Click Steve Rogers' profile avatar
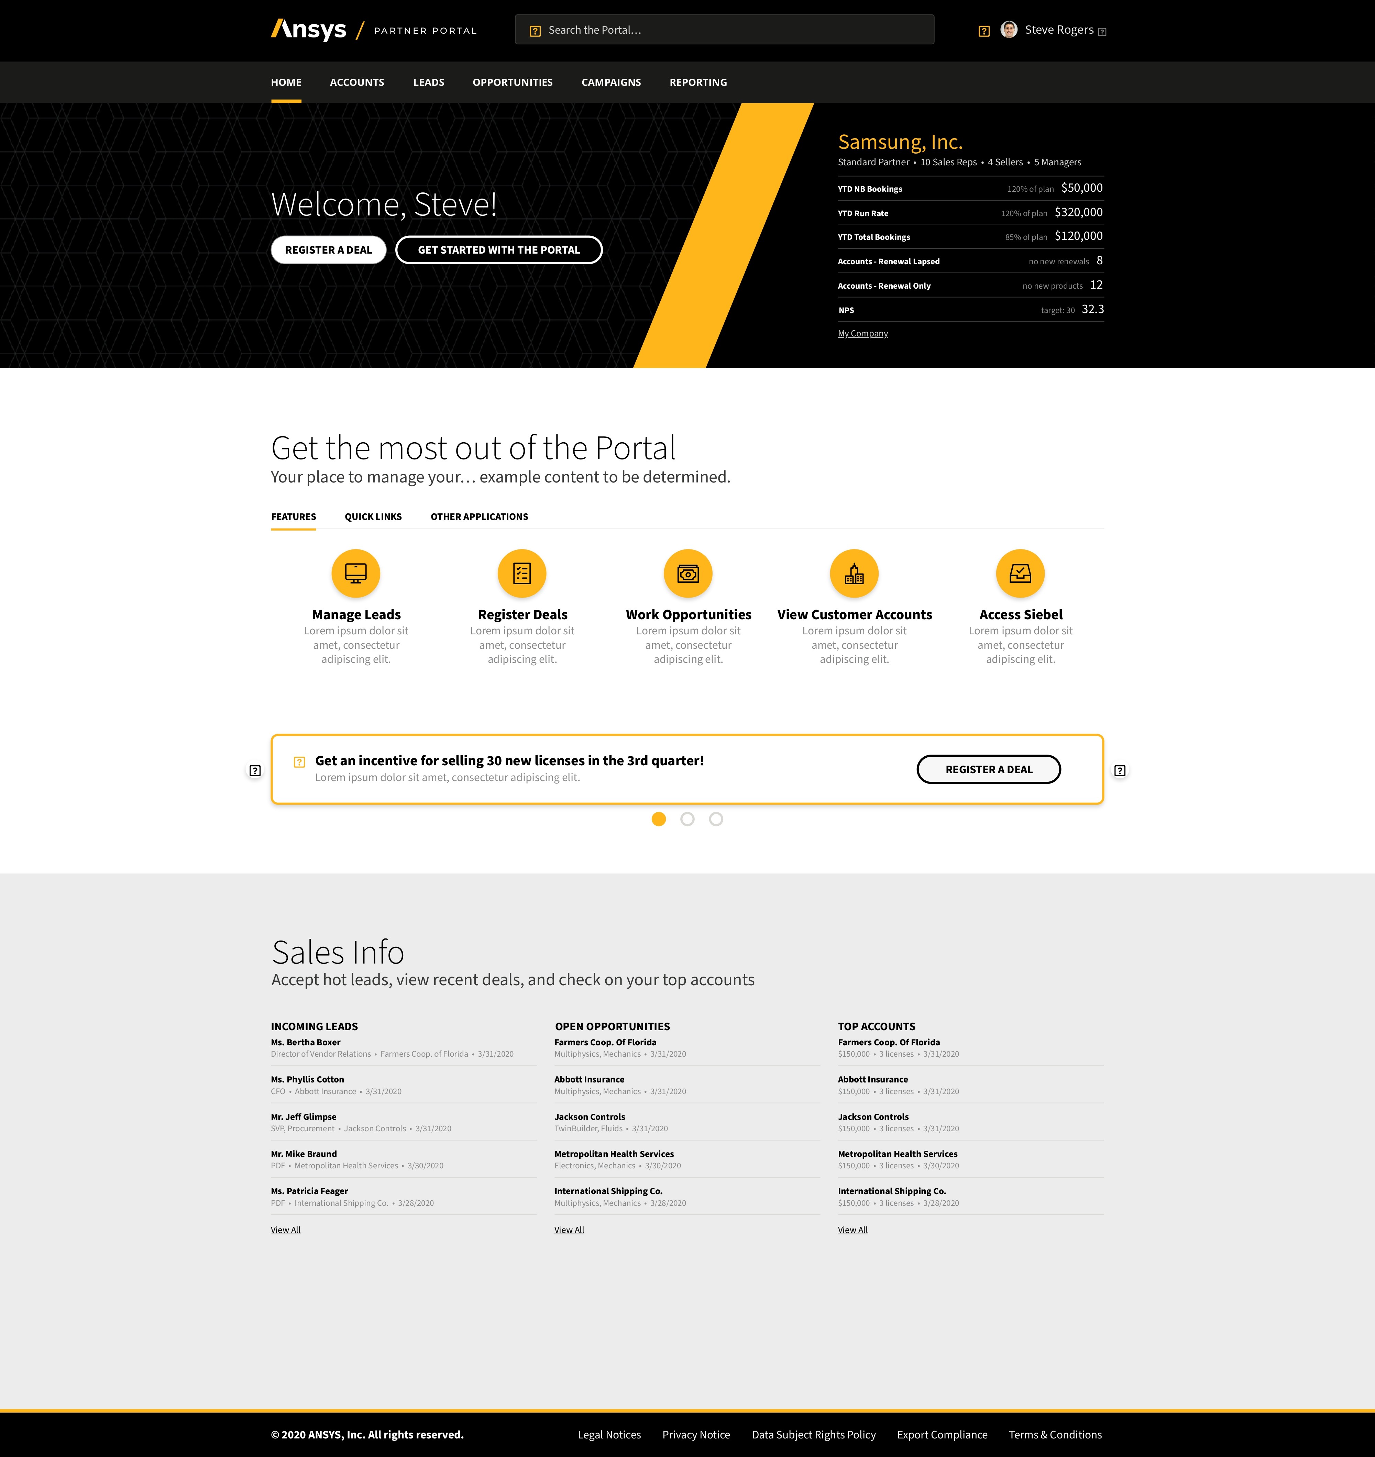 click(x=1009, y=29)
